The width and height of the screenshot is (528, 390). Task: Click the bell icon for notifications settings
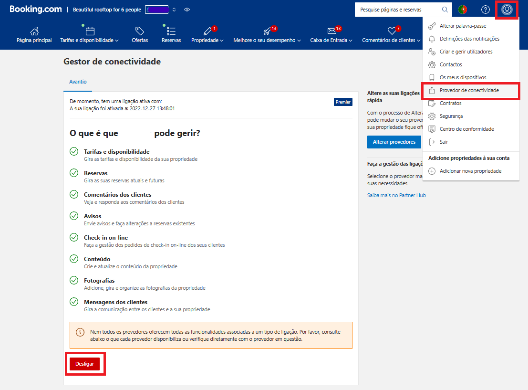point(432,39)
